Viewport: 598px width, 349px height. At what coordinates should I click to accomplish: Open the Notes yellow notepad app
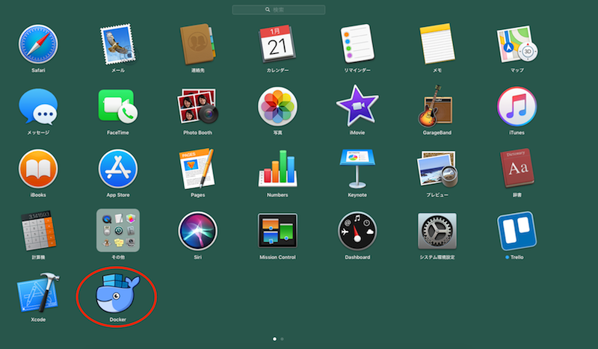tap(437, 44)
